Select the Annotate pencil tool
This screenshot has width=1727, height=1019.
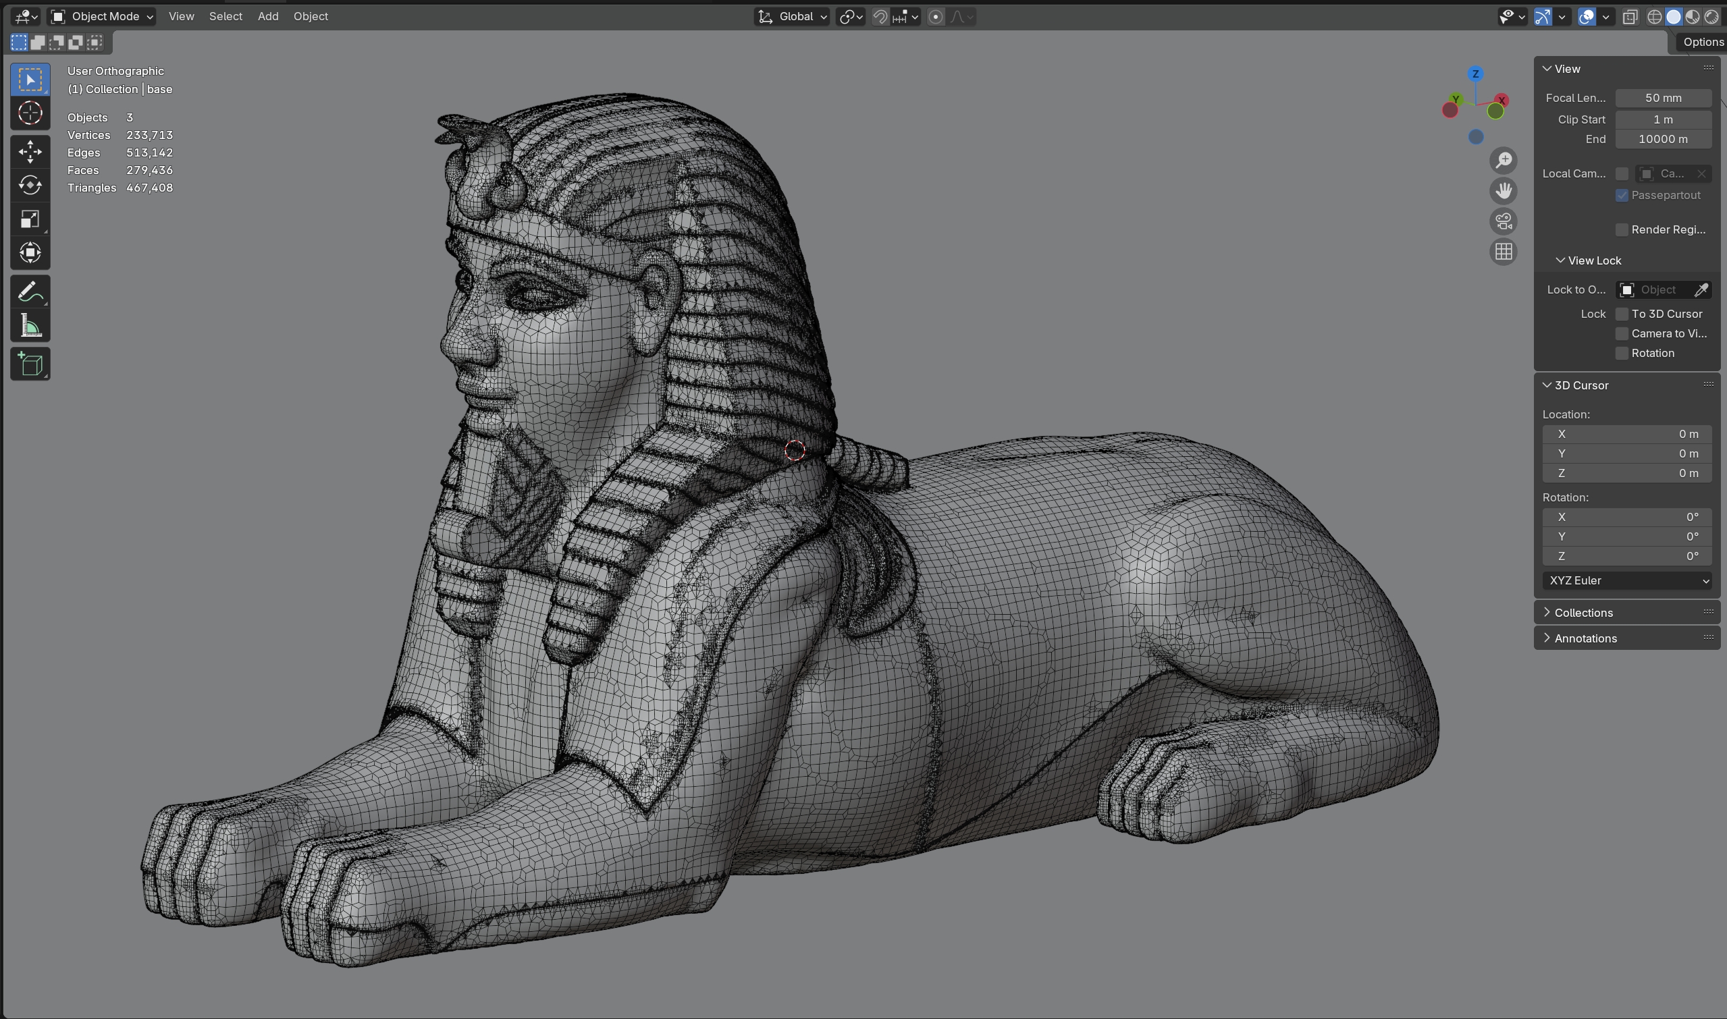30,292
